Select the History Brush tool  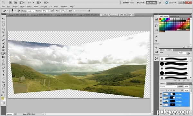[x=4, y=50]
